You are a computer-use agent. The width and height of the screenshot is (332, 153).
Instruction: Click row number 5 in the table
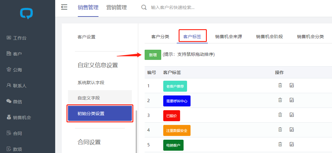pyautogui.click(x=148, y=145)
